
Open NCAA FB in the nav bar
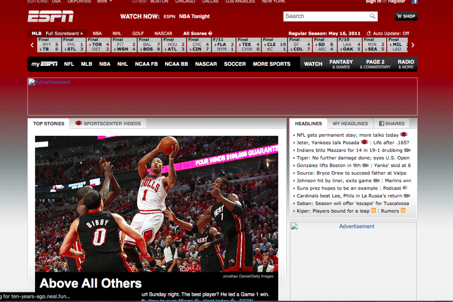click(x=146, y=64)
